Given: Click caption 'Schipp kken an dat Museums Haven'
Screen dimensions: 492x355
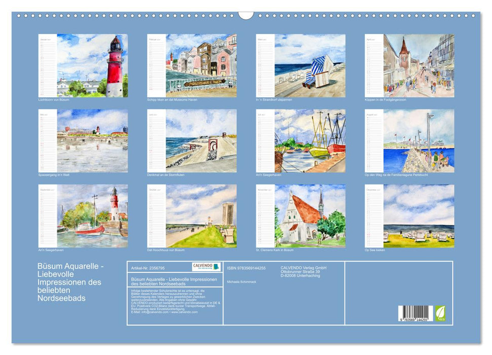Looking at the screenshot, I should click(172, 99).
